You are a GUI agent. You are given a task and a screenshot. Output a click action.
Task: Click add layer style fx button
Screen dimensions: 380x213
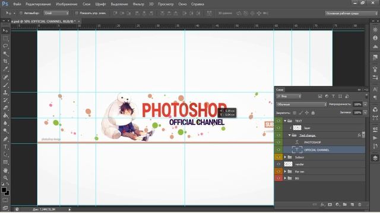coord(322,205)
